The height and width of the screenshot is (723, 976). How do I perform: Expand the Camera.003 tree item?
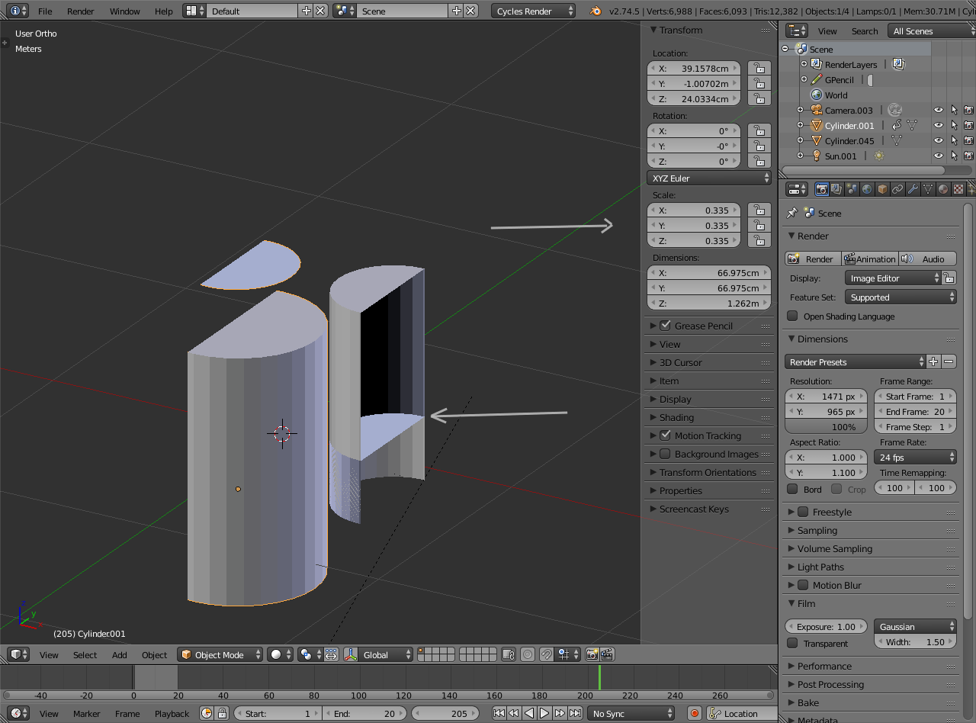pyautogui.click(x=801, y=111)
